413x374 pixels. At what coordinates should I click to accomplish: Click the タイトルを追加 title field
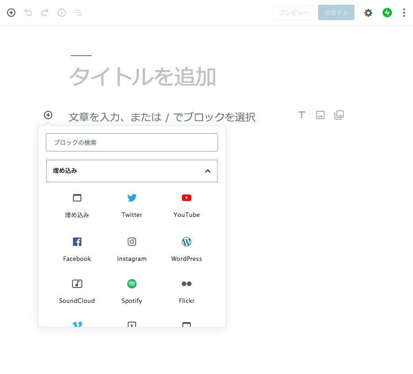click(x=143, y=77)
